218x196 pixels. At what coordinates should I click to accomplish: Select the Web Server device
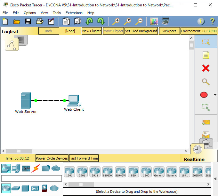[26, 100]
